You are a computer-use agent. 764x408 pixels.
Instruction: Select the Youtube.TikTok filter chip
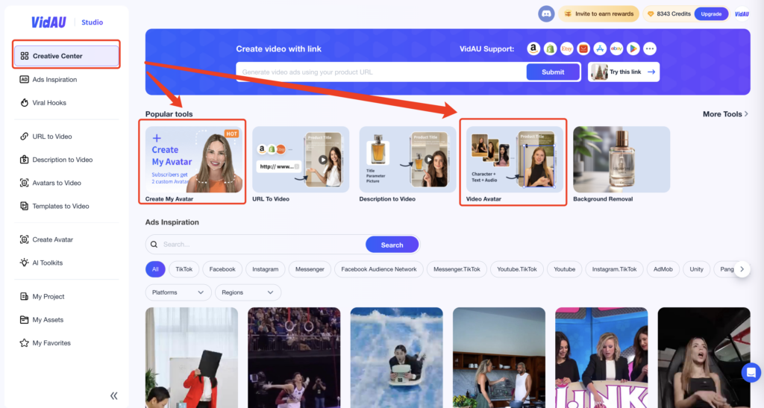pyautogui.click(x=516, y=269)
